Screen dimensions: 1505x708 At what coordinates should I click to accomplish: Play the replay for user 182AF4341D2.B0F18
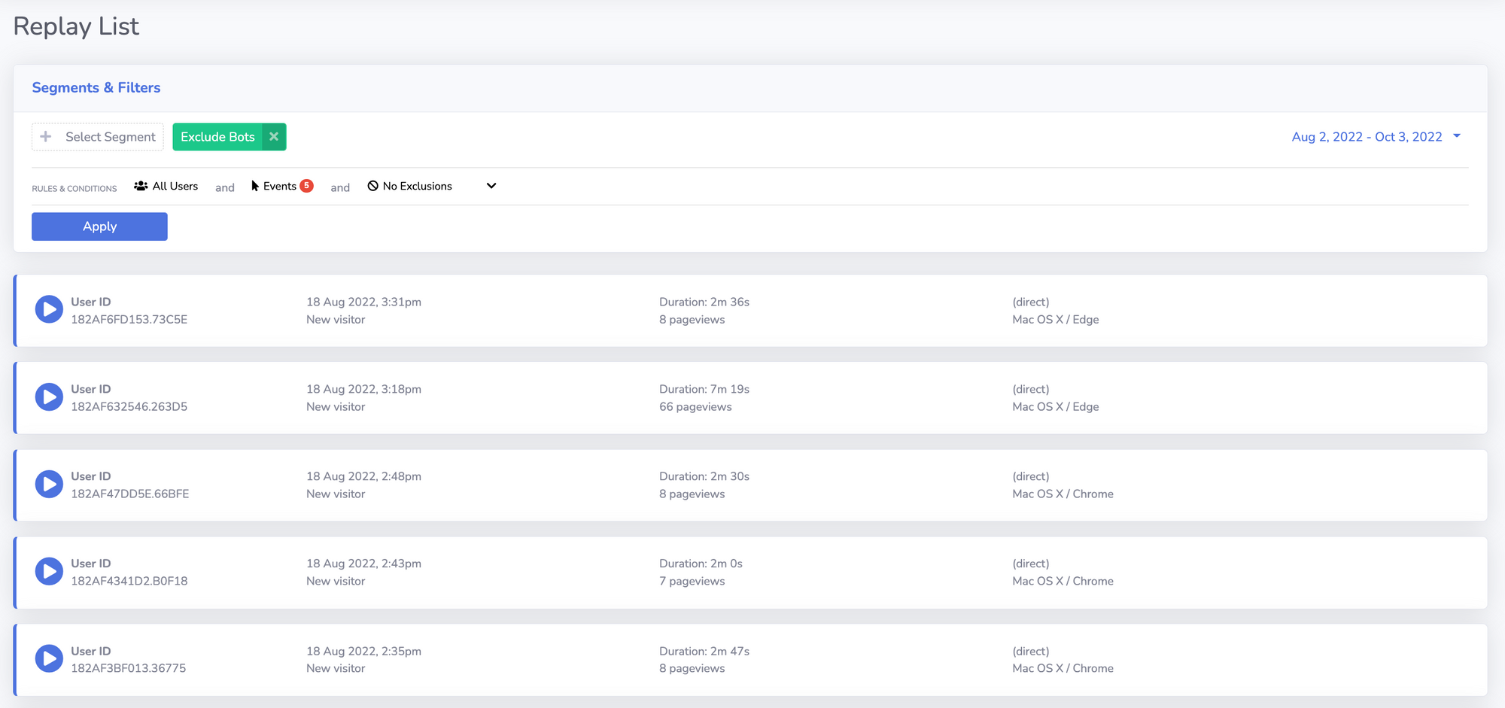[49, 571]
